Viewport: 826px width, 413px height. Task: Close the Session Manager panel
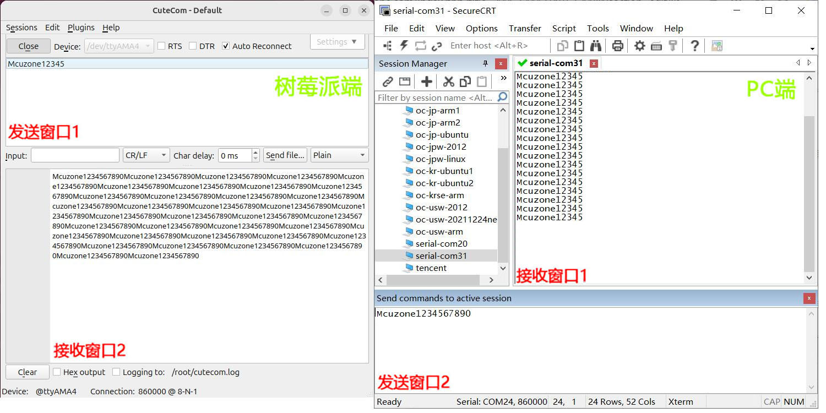pos(501,63)
